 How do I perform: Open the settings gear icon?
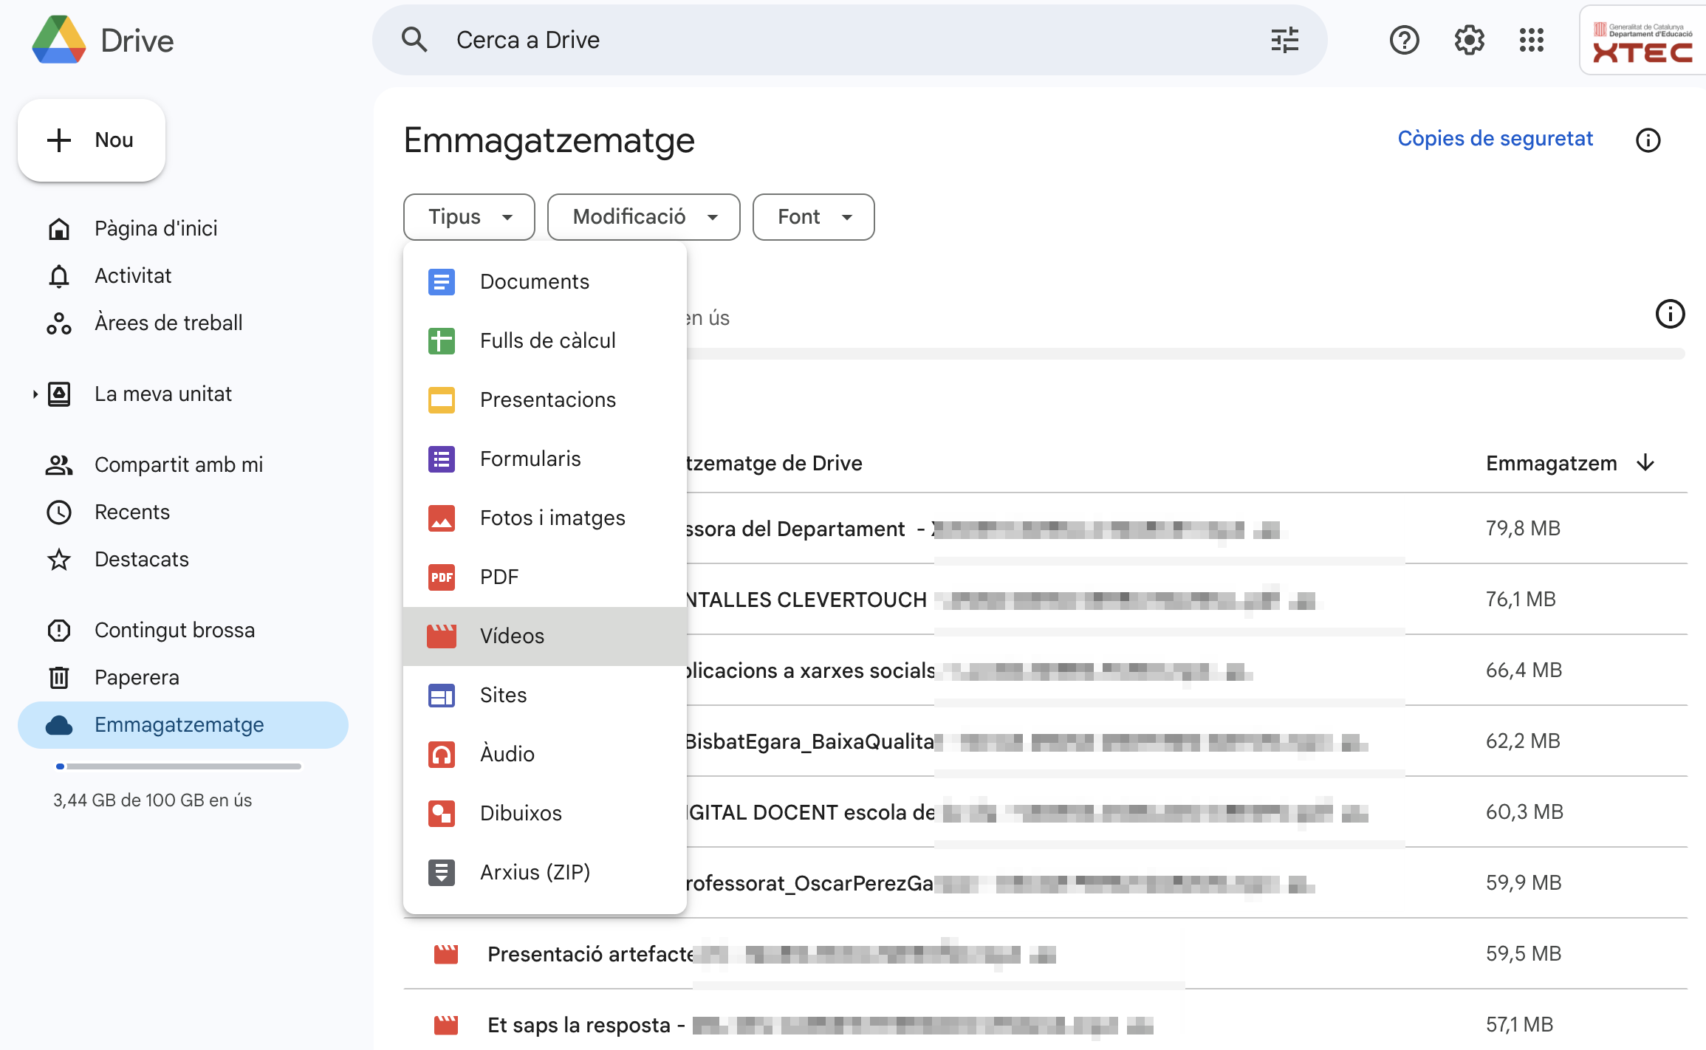coord(1469,40)
